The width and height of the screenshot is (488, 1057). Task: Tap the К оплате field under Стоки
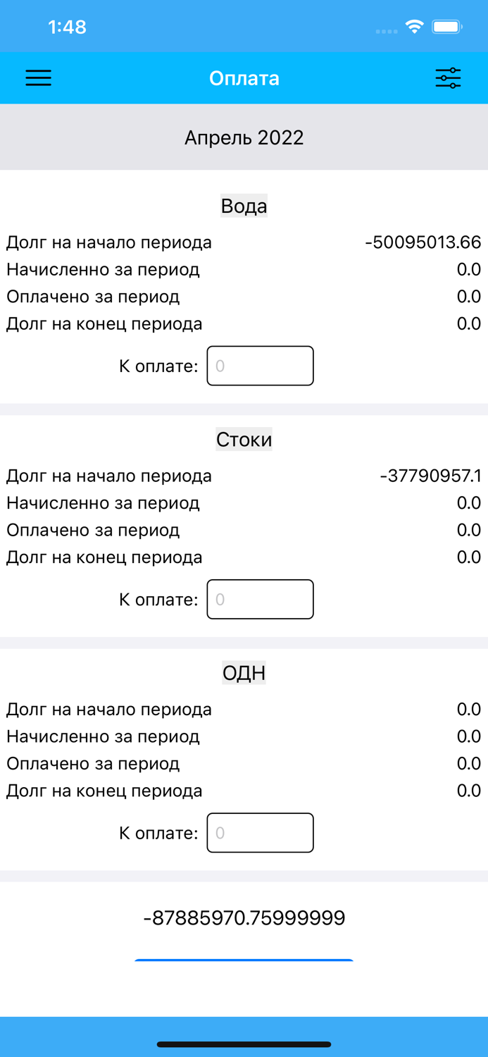click(x=260, y=599)
